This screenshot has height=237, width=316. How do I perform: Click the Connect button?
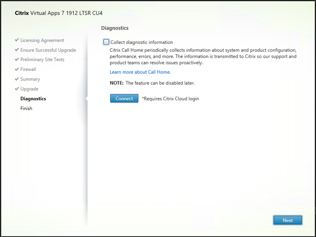pos(124,98)
